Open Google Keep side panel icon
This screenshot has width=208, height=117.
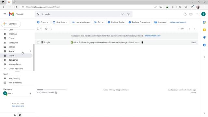[204, 30]
